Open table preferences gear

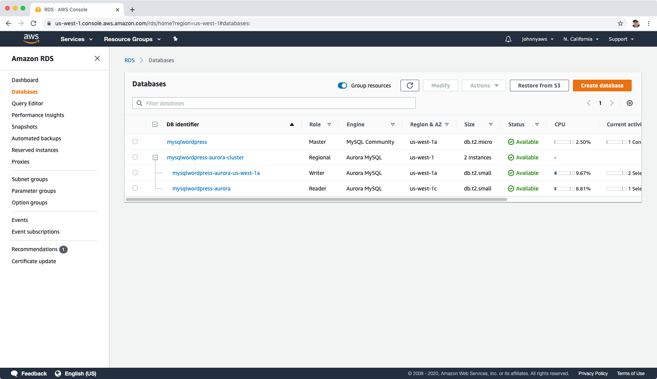630,103
